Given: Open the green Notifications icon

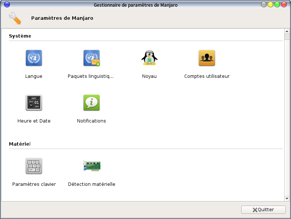Looking at the screenshot, I should pyautogui.click(x=92, y=102).
